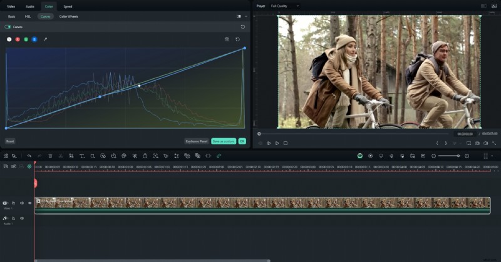Click the Reset button under the curve
501x262 pixels.
(10, 141)
